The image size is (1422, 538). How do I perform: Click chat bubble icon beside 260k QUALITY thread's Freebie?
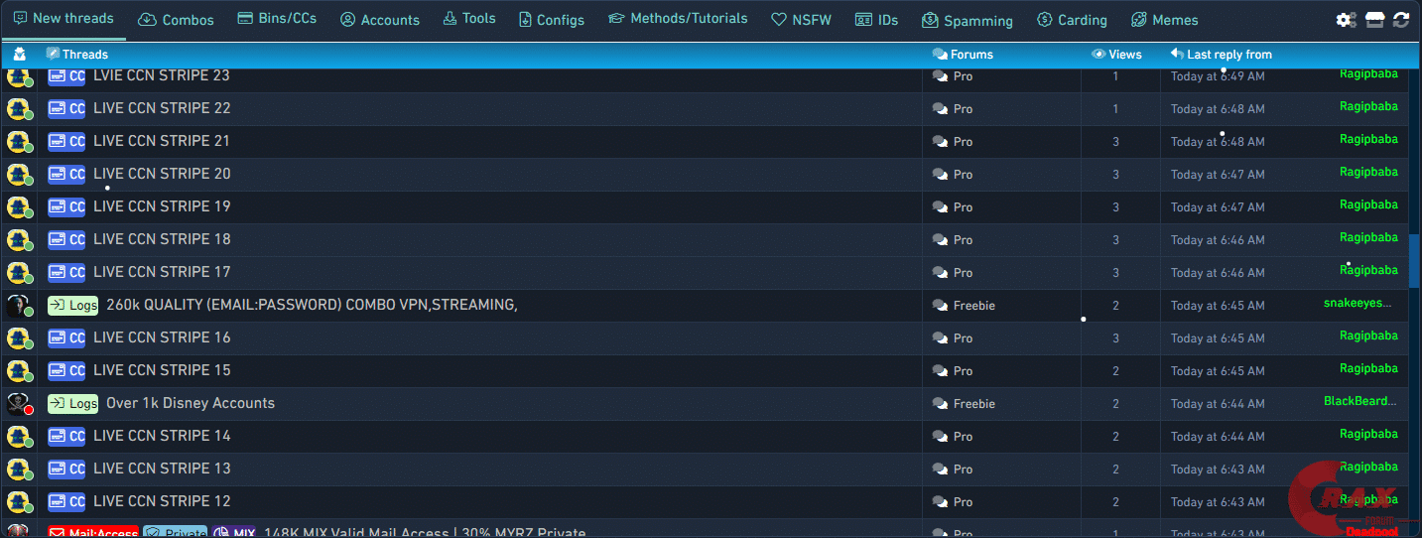(940, 306)
